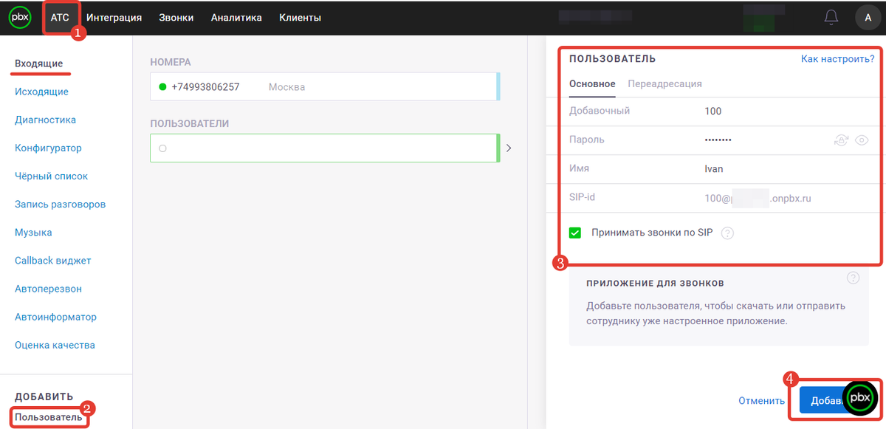Toggle the accept SIP calls checkbox
This screenshot has width=886, height=429.
pos(575,233)
